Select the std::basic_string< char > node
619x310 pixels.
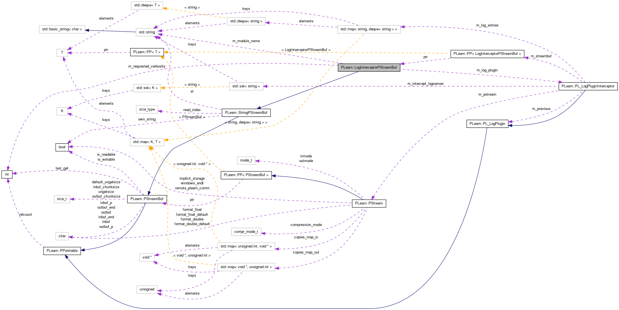coord(62,29)
